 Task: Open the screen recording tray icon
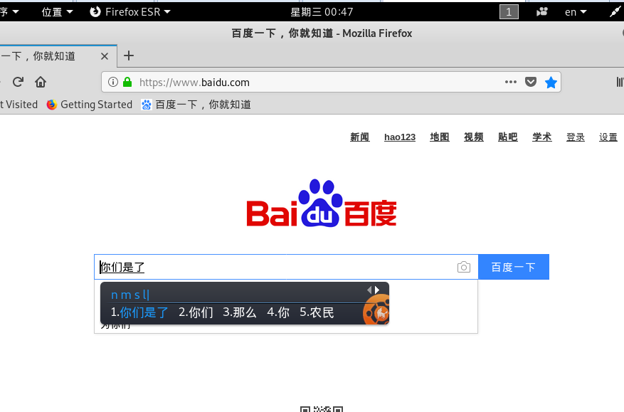[x=541, y=12]
